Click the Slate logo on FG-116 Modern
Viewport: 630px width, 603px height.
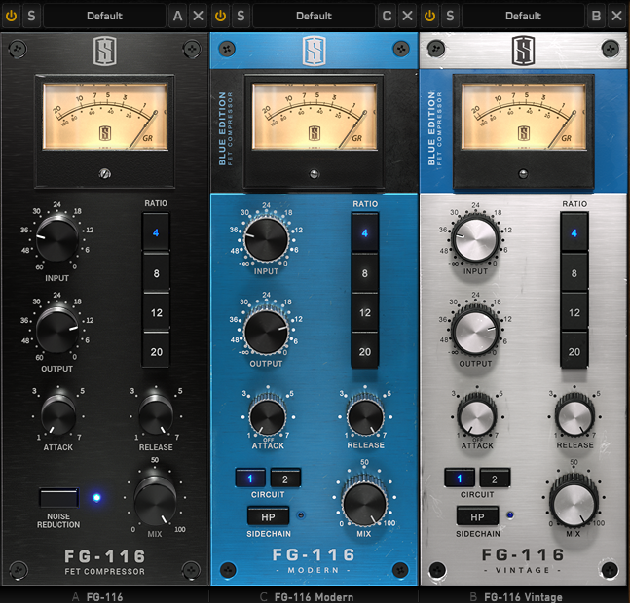pyautogui.click(x=315, y=51)
